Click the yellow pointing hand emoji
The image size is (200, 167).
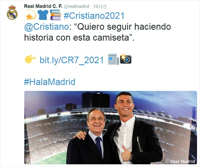(31, 59)
